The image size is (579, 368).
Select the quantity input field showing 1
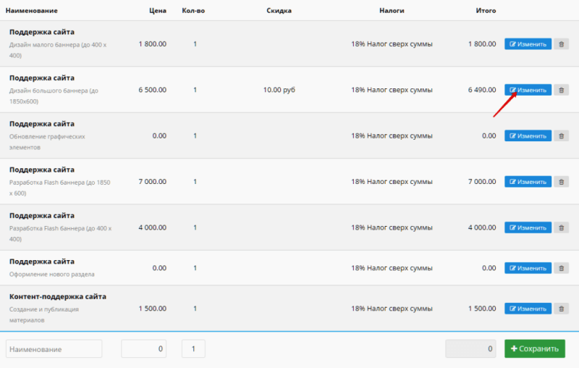coord(193,348)
